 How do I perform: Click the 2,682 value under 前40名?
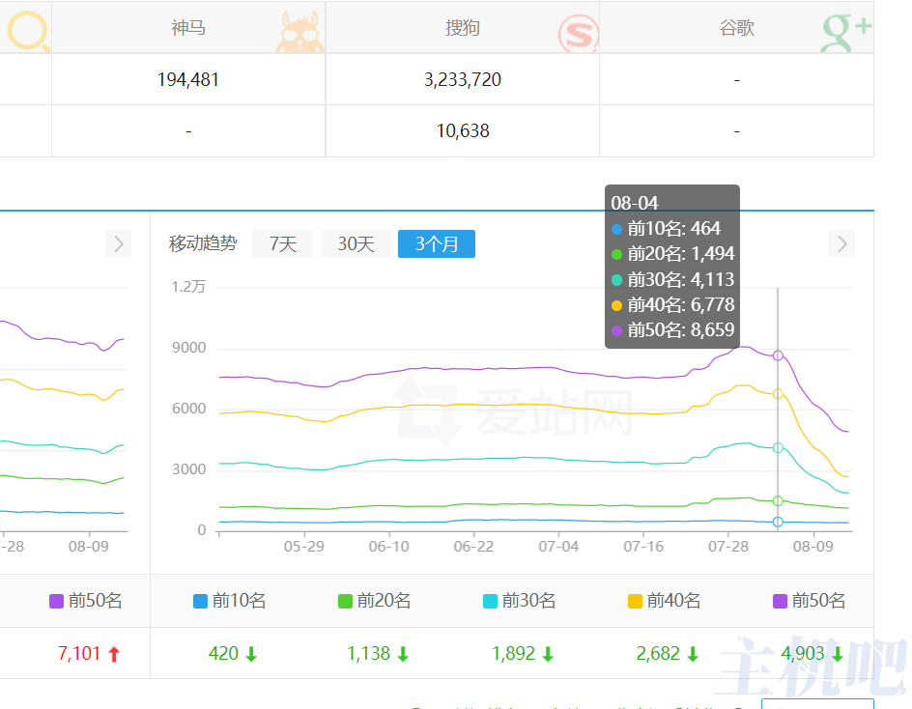pos(658,653)
